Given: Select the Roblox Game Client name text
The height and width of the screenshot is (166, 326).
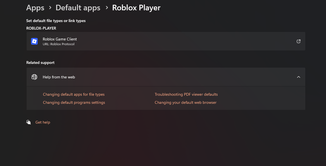Looking at the screenshot, I should [60, 39].
